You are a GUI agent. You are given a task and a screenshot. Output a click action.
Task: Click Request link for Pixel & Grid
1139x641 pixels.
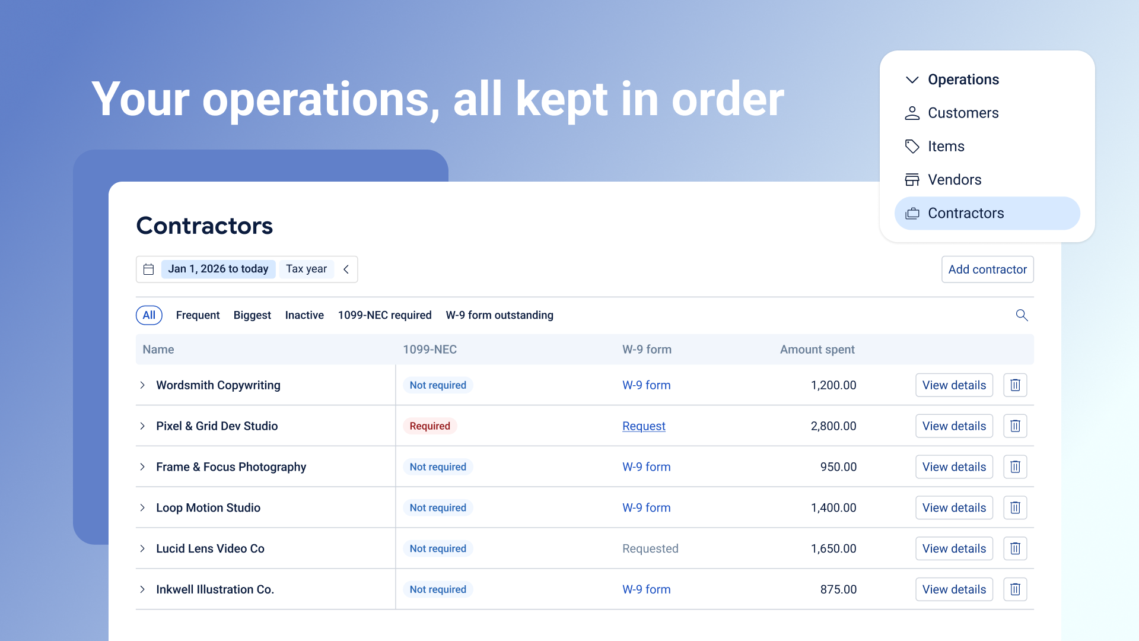click(x=644, y=426)
